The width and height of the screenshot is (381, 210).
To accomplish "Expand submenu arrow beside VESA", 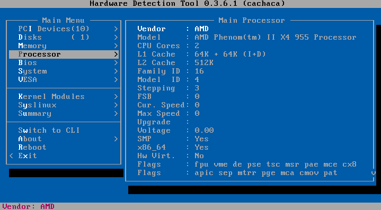I will tap(116, 80).
